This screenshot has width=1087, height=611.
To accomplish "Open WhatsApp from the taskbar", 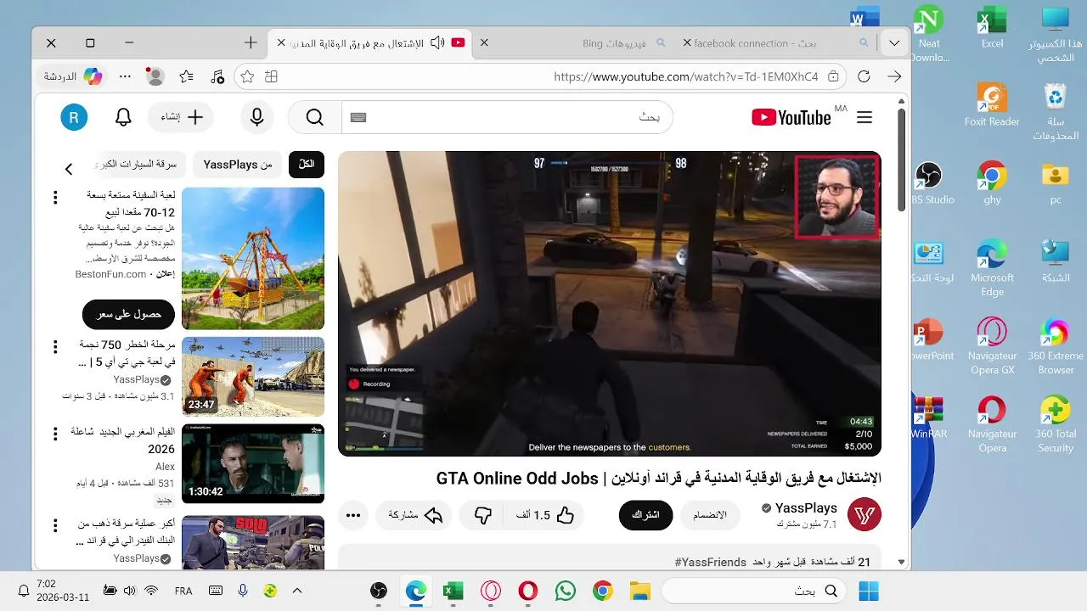I will pos(565,591).
